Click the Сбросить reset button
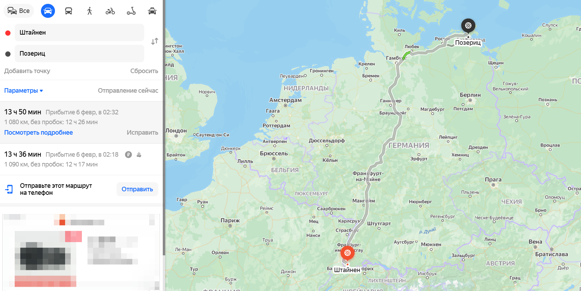This screenshot has width=581, height=291. [144, 71]
